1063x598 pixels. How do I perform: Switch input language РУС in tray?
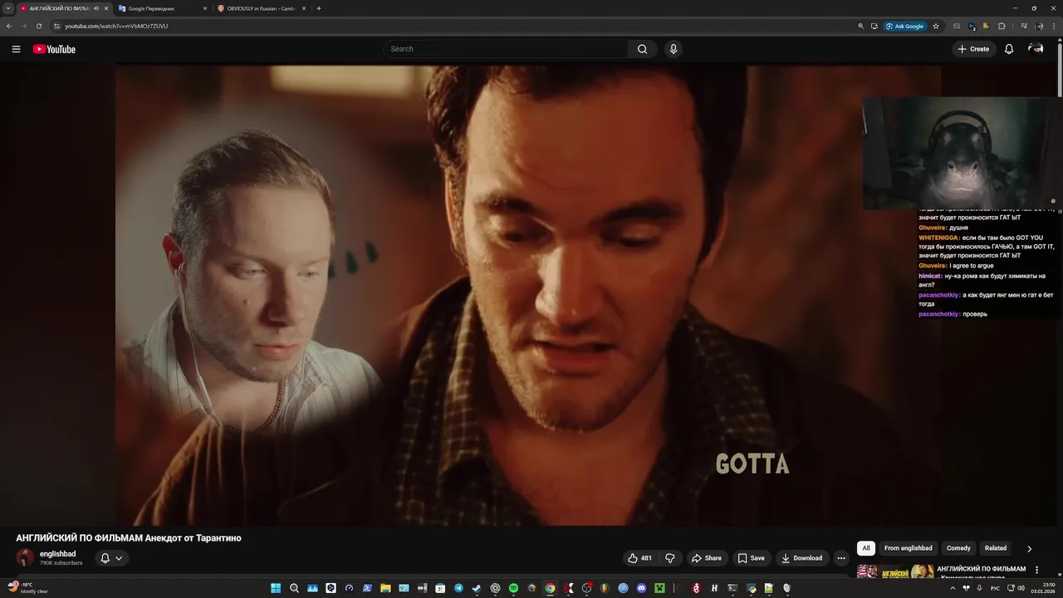coord(995,588)
